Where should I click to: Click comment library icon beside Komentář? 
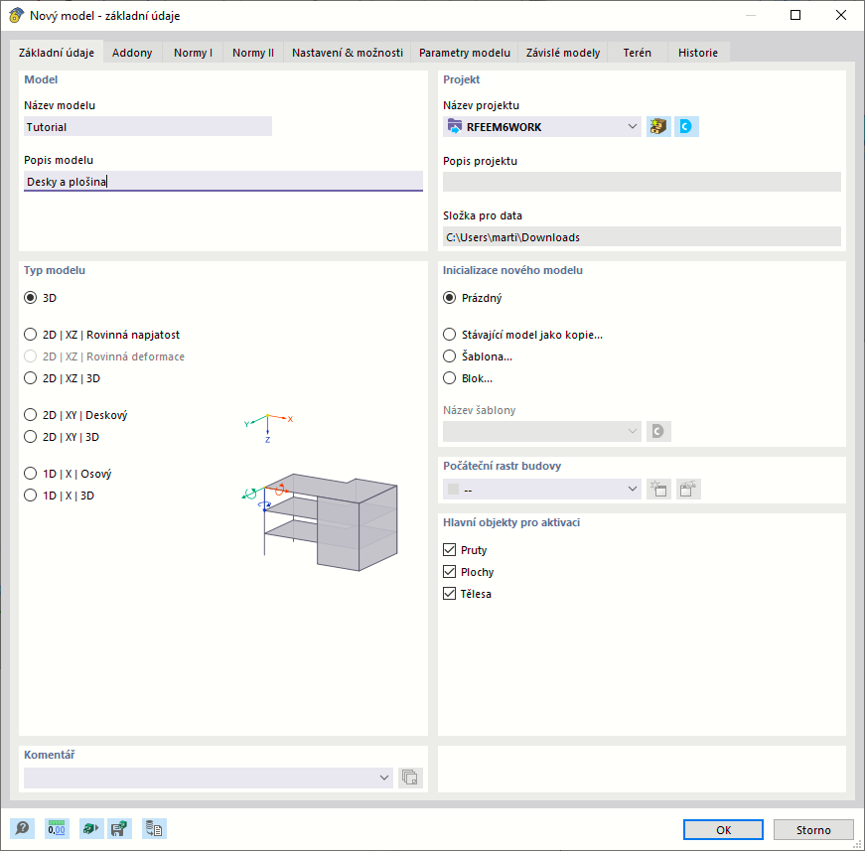pos(410,778)
